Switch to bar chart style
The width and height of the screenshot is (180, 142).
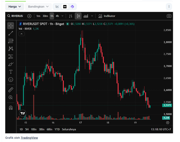tap(71, 16)
